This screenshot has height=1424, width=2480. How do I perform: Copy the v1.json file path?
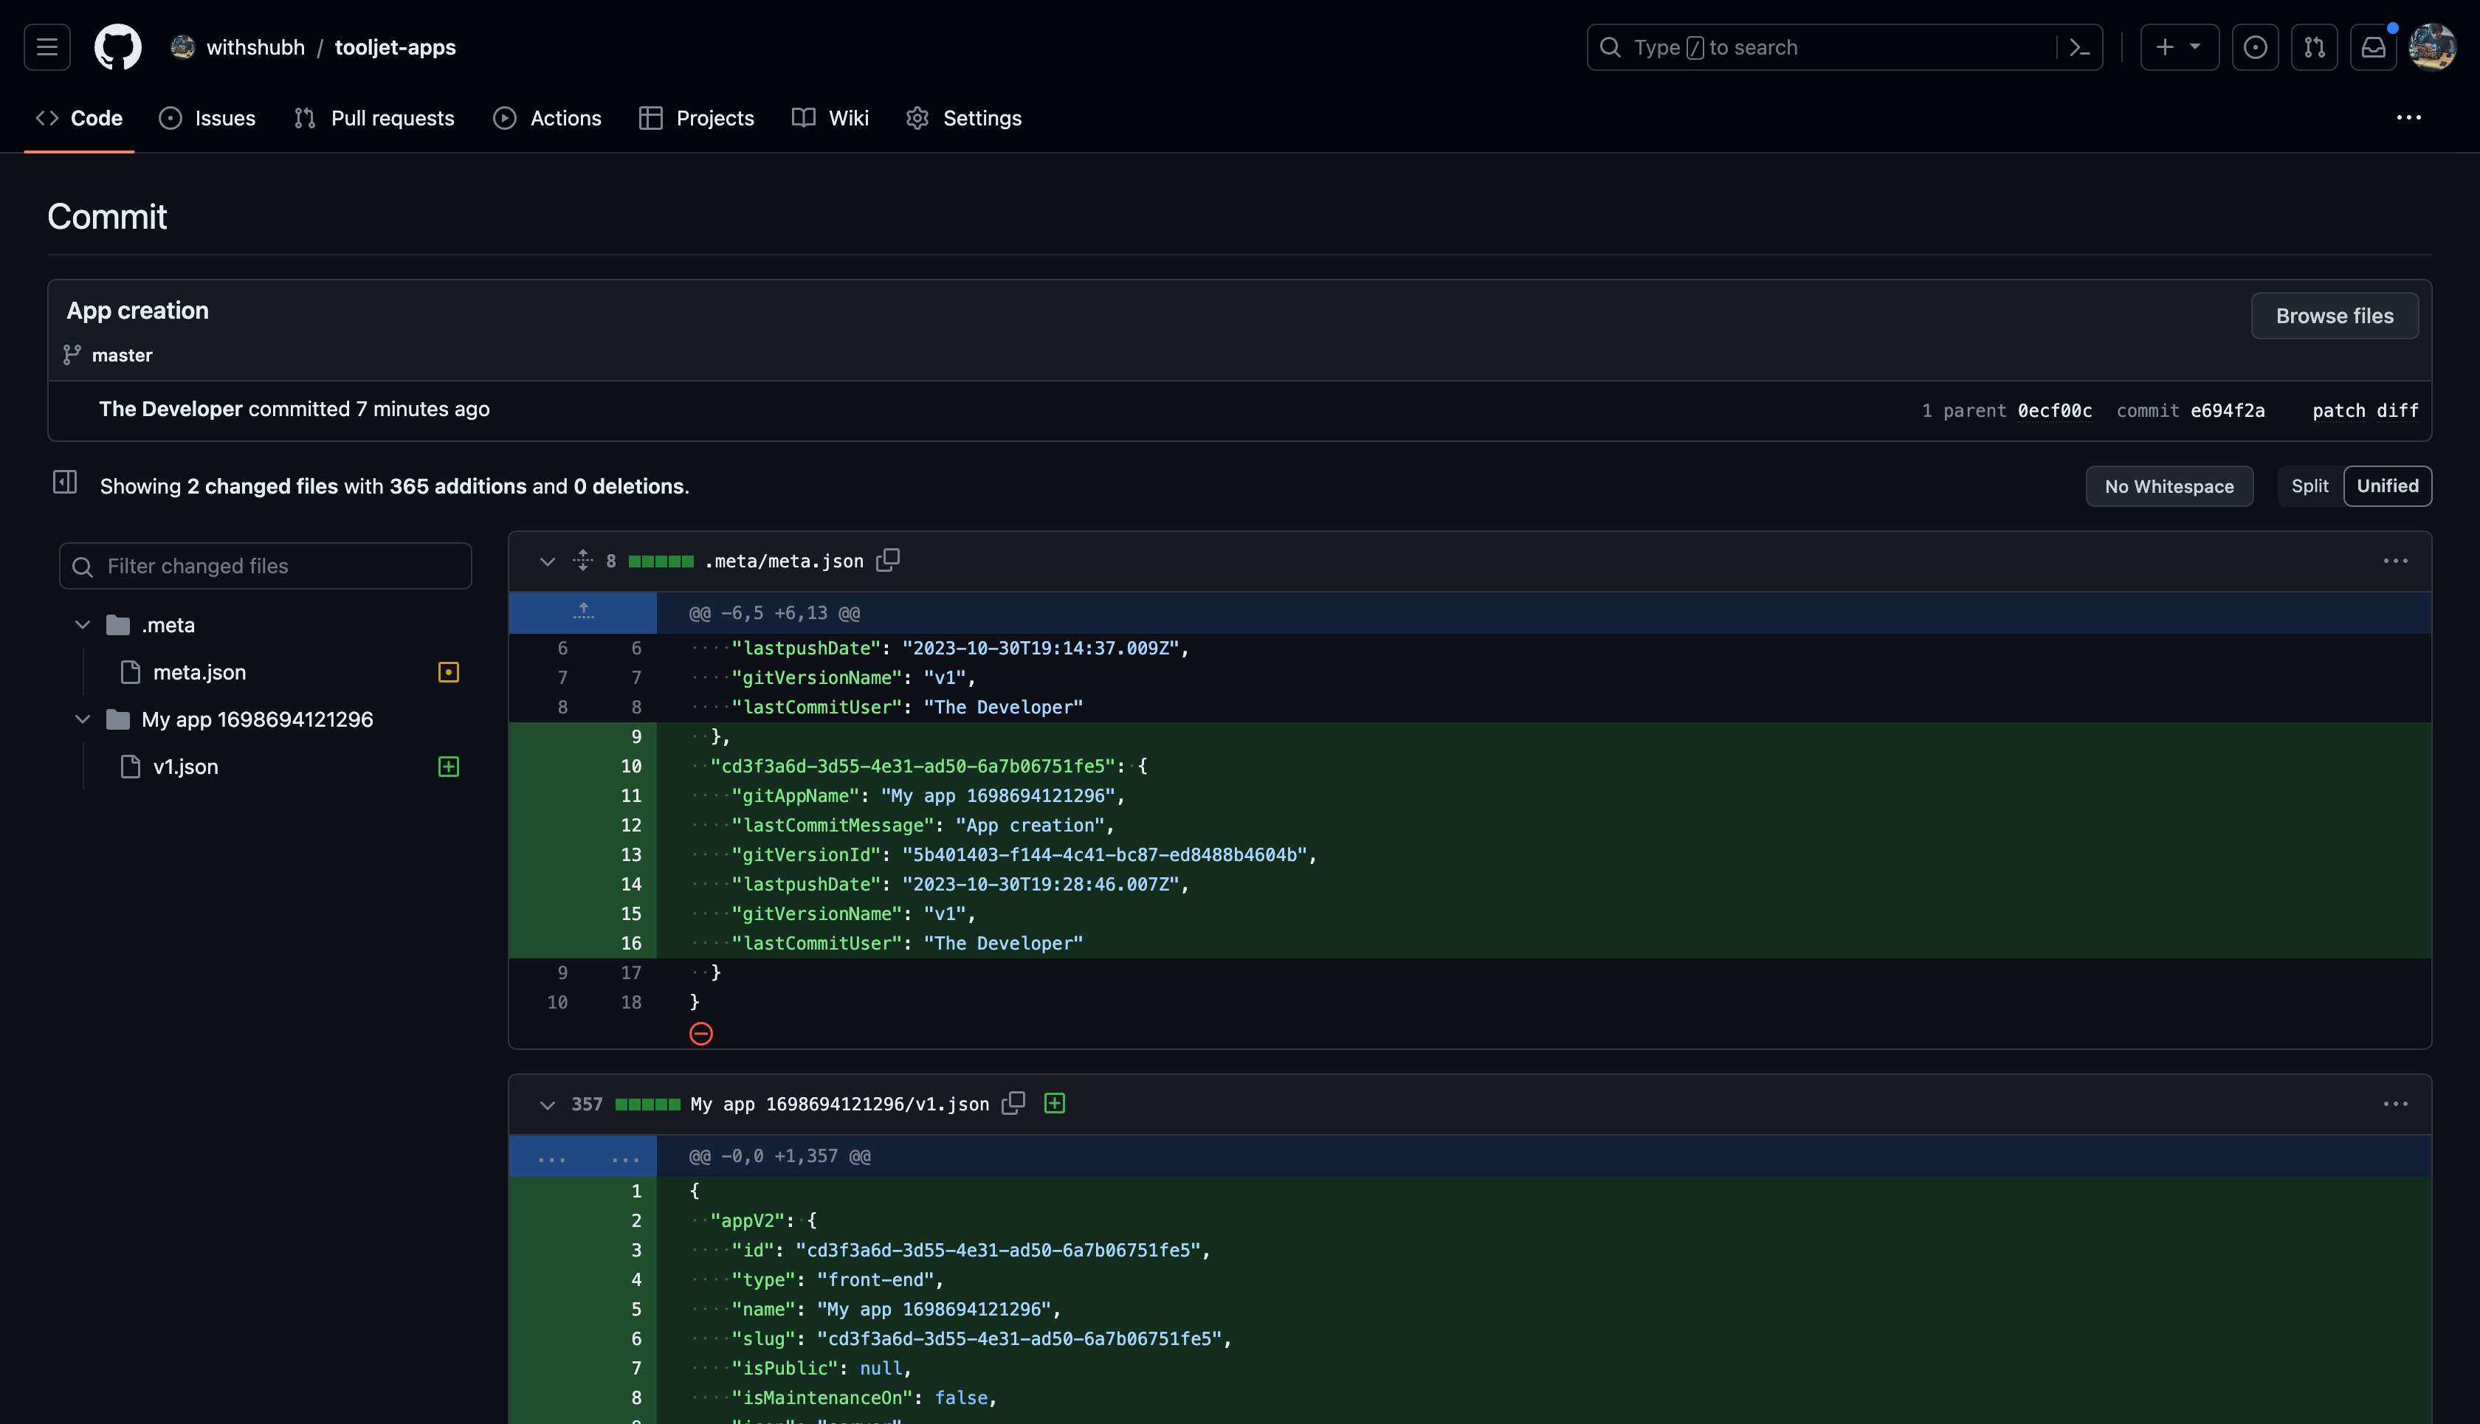(1013, 1103)
